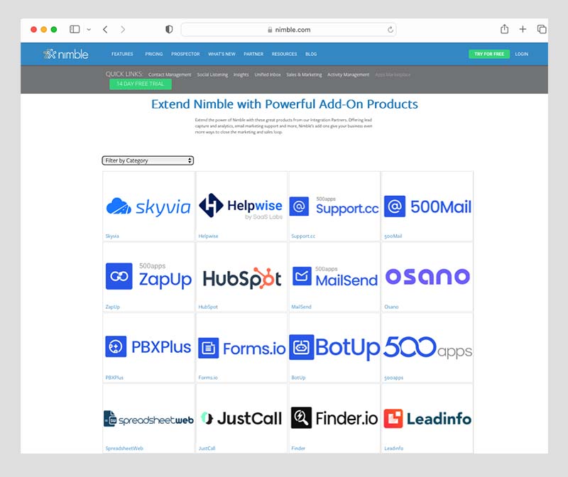The width and height of the screenshot is (568, 477).
Task: Open the RESOURCES menu
Action: pyautogui.click(x=284, y=54)
